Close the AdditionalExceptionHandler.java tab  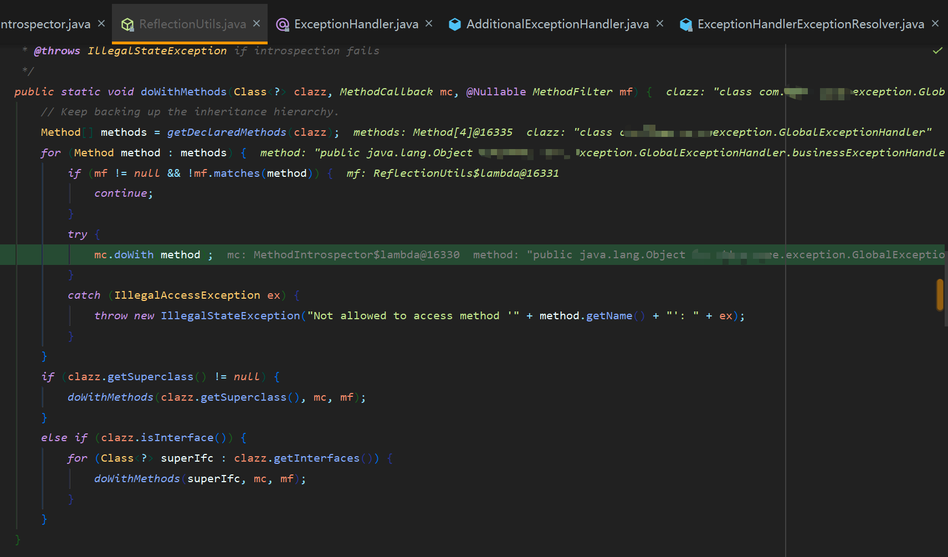pos(660,23)
